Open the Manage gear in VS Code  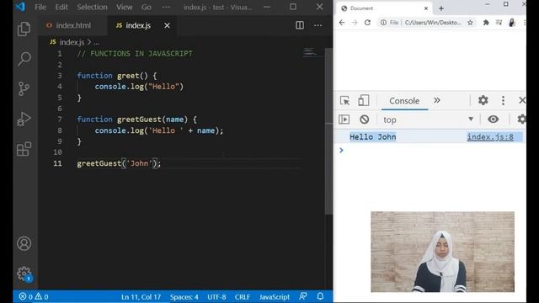[24, 274]
